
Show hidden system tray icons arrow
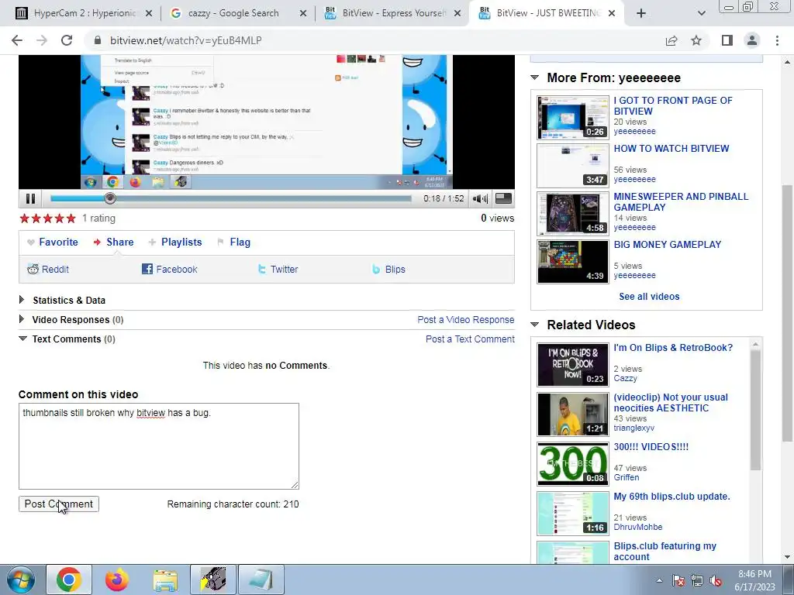point(659,580)
